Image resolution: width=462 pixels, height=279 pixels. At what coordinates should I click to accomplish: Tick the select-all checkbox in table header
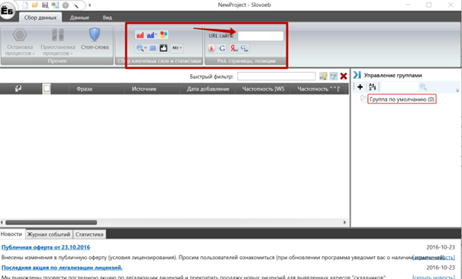(x=47, y=89)
